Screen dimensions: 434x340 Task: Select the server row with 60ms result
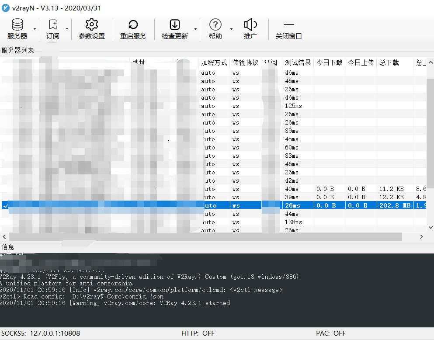point(213,147)
